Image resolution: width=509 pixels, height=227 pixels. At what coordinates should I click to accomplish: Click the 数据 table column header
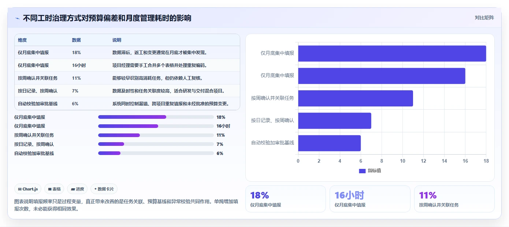tap(77, 40)
